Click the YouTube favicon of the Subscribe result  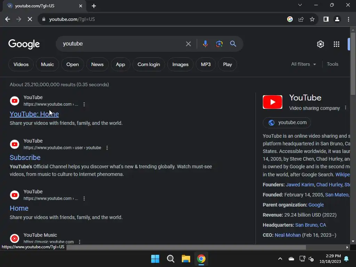coord(15,144)
